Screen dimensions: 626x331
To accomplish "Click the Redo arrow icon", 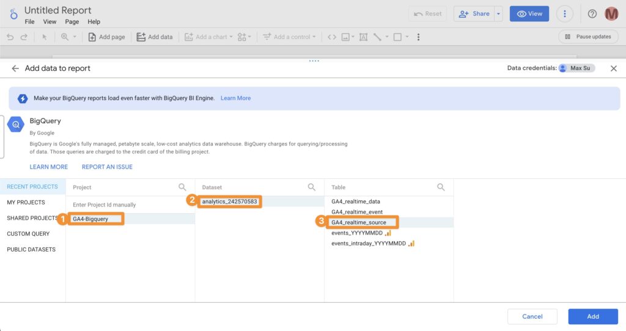I will pos(24,37).
